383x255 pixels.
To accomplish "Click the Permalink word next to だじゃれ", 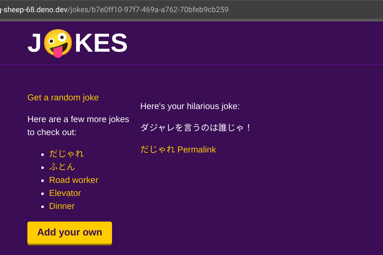I will click(197, 149).
